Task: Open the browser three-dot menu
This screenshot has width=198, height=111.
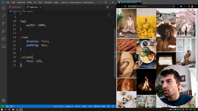Action: pos(196,6)
